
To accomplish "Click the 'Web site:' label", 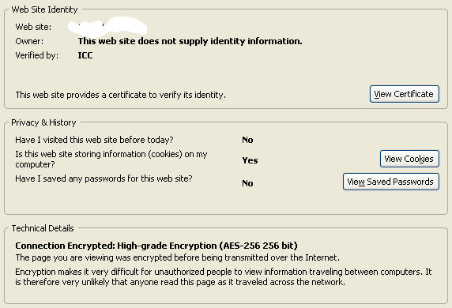I will coord(33,27).
